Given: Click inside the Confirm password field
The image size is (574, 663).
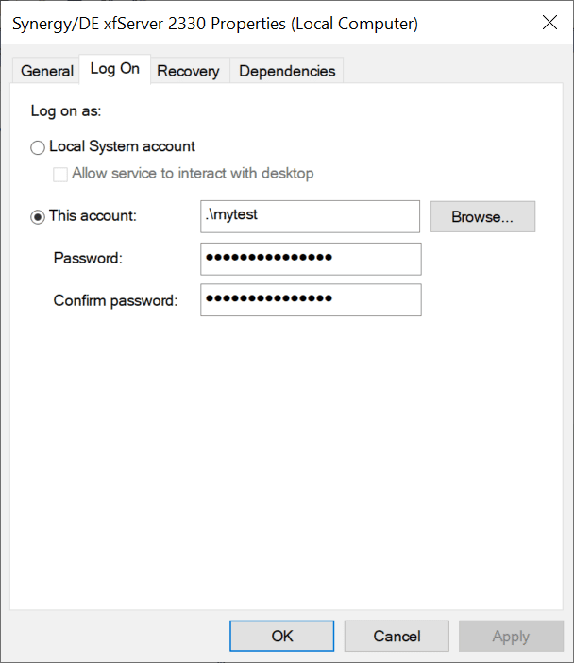Looking at the screenshot, I should pos(310,300).
